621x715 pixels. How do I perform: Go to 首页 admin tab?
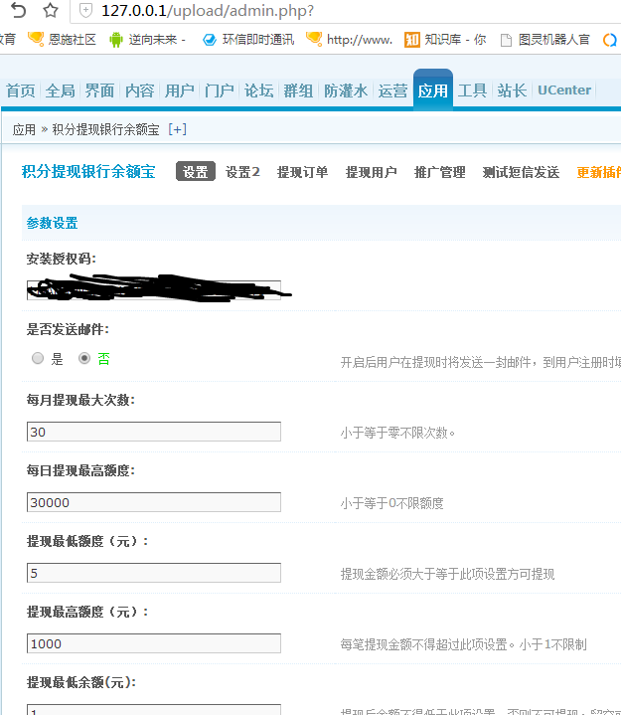pyautogui.click(x=21, y=90)
